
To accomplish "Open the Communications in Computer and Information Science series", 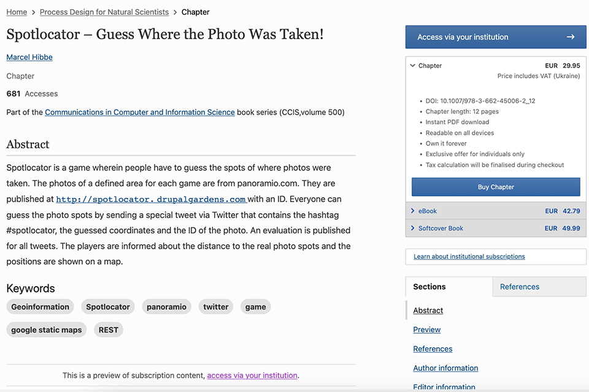I will pos(140,112).
